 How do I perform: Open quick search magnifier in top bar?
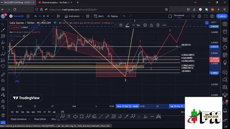(193, 16)
